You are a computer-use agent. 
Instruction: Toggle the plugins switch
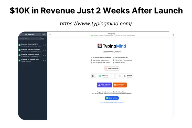119,76
